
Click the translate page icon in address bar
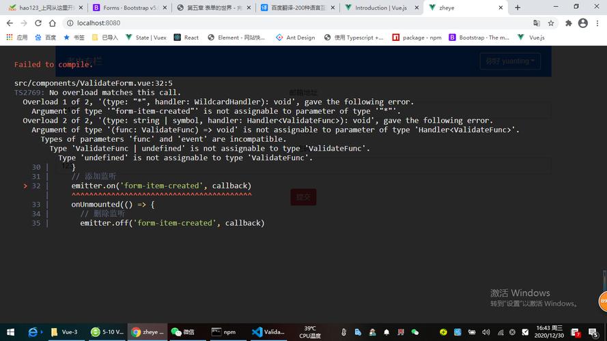pos(537,23)
